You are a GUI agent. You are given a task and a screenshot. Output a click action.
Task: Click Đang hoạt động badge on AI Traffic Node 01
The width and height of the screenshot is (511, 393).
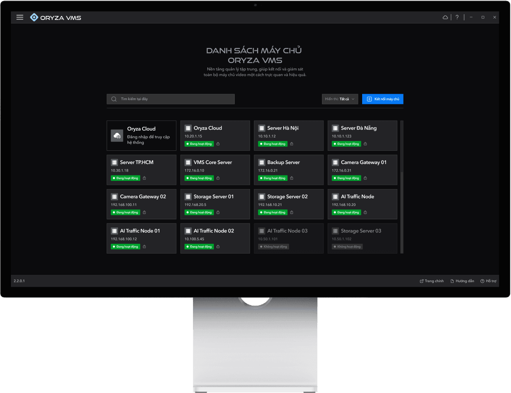point(125,247)
